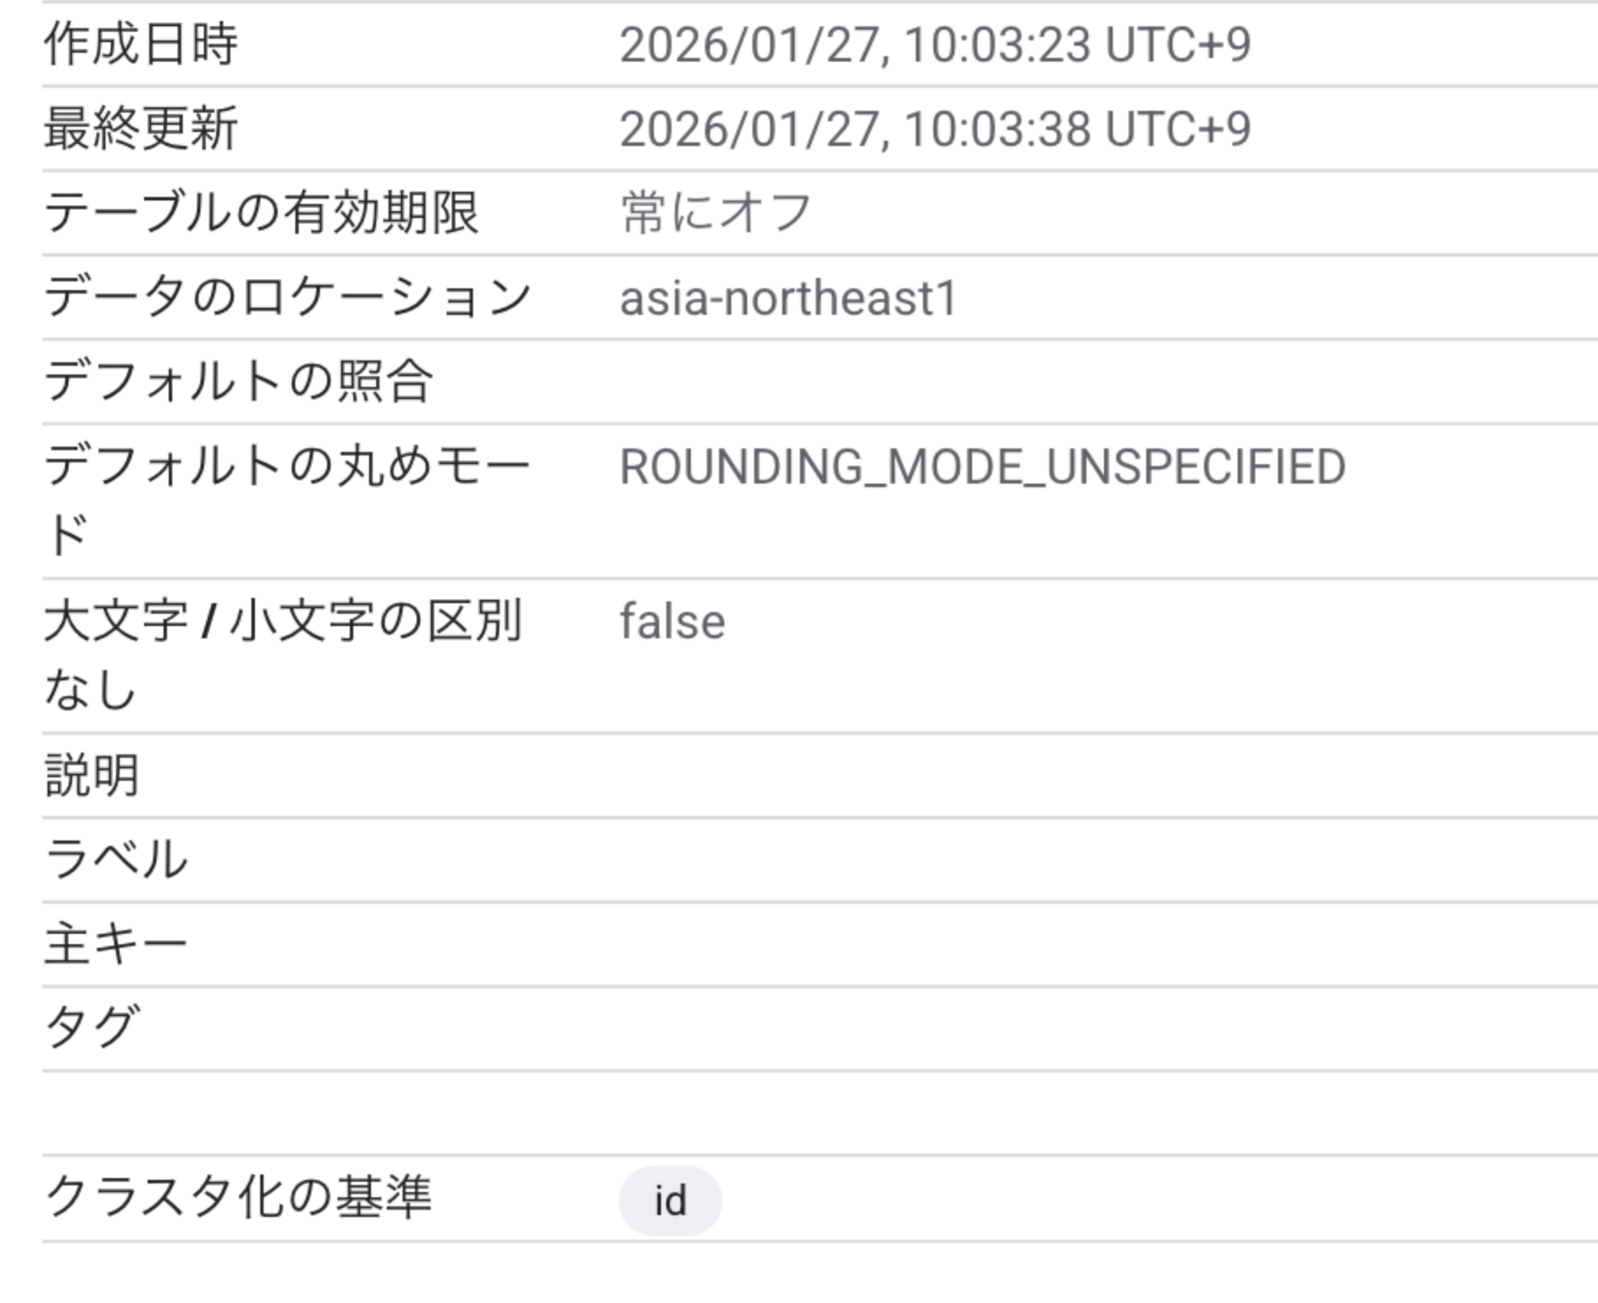
Task: Click the デフォルトの丸めモード label
Action: pyautogui.click(x=287, y=499)
